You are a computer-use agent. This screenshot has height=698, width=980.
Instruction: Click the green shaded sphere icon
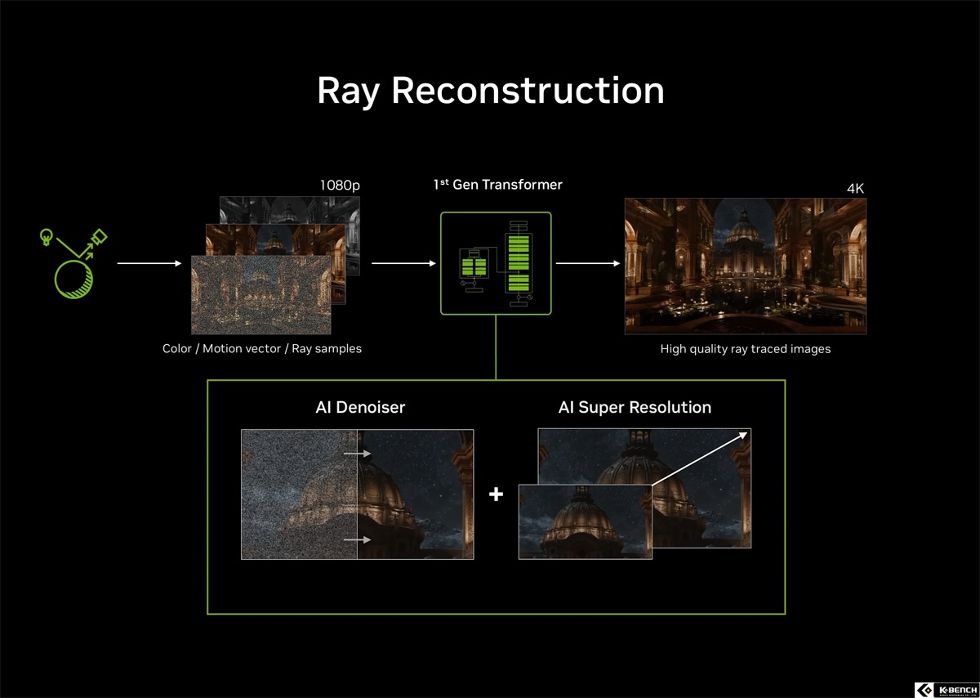point(73,278)
